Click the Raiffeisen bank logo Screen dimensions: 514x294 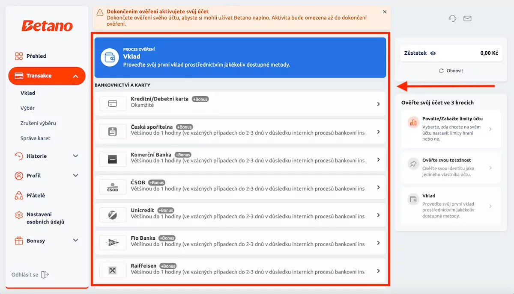[113, 270]
